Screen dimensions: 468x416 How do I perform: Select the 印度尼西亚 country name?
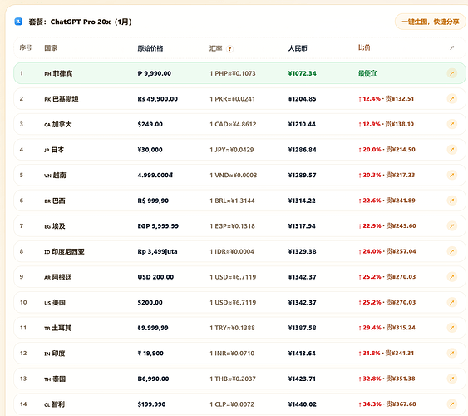(x=68, y=251)
